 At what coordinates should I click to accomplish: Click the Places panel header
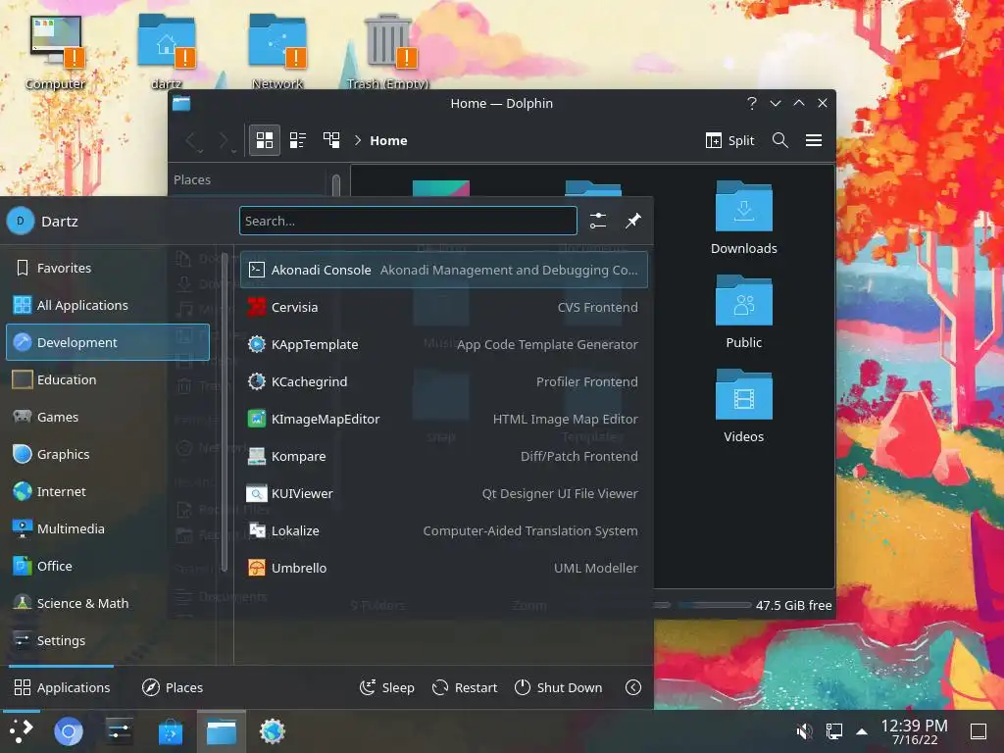(x=191, y=180)
